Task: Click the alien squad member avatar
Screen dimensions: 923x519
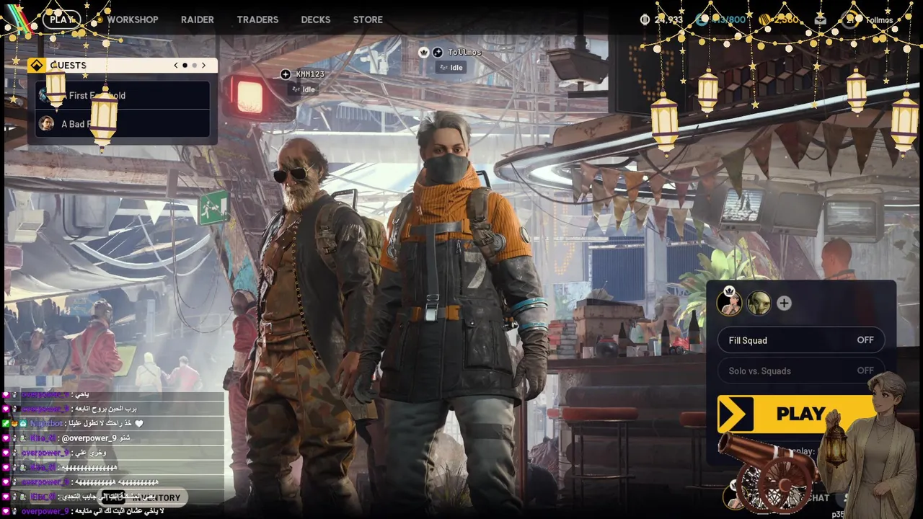Action: click(759, 303)
